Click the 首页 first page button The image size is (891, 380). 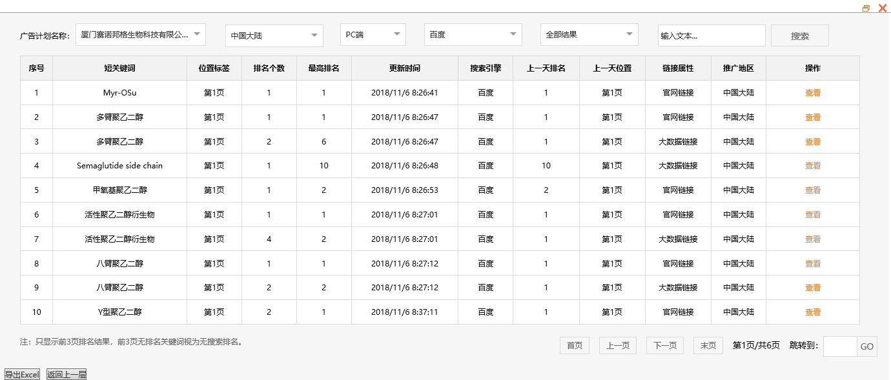pos(574,345)
